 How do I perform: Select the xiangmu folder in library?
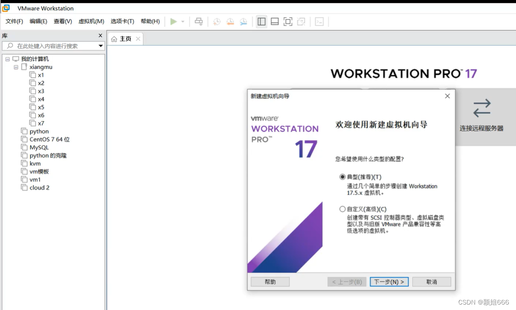click(x=41, y=67)
